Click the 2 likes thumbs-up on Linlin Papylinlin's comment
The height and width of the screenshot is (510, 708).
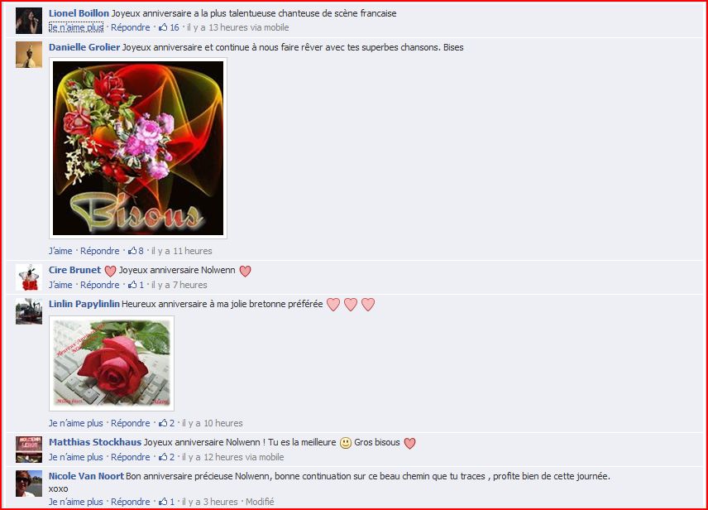click(166, 423)
